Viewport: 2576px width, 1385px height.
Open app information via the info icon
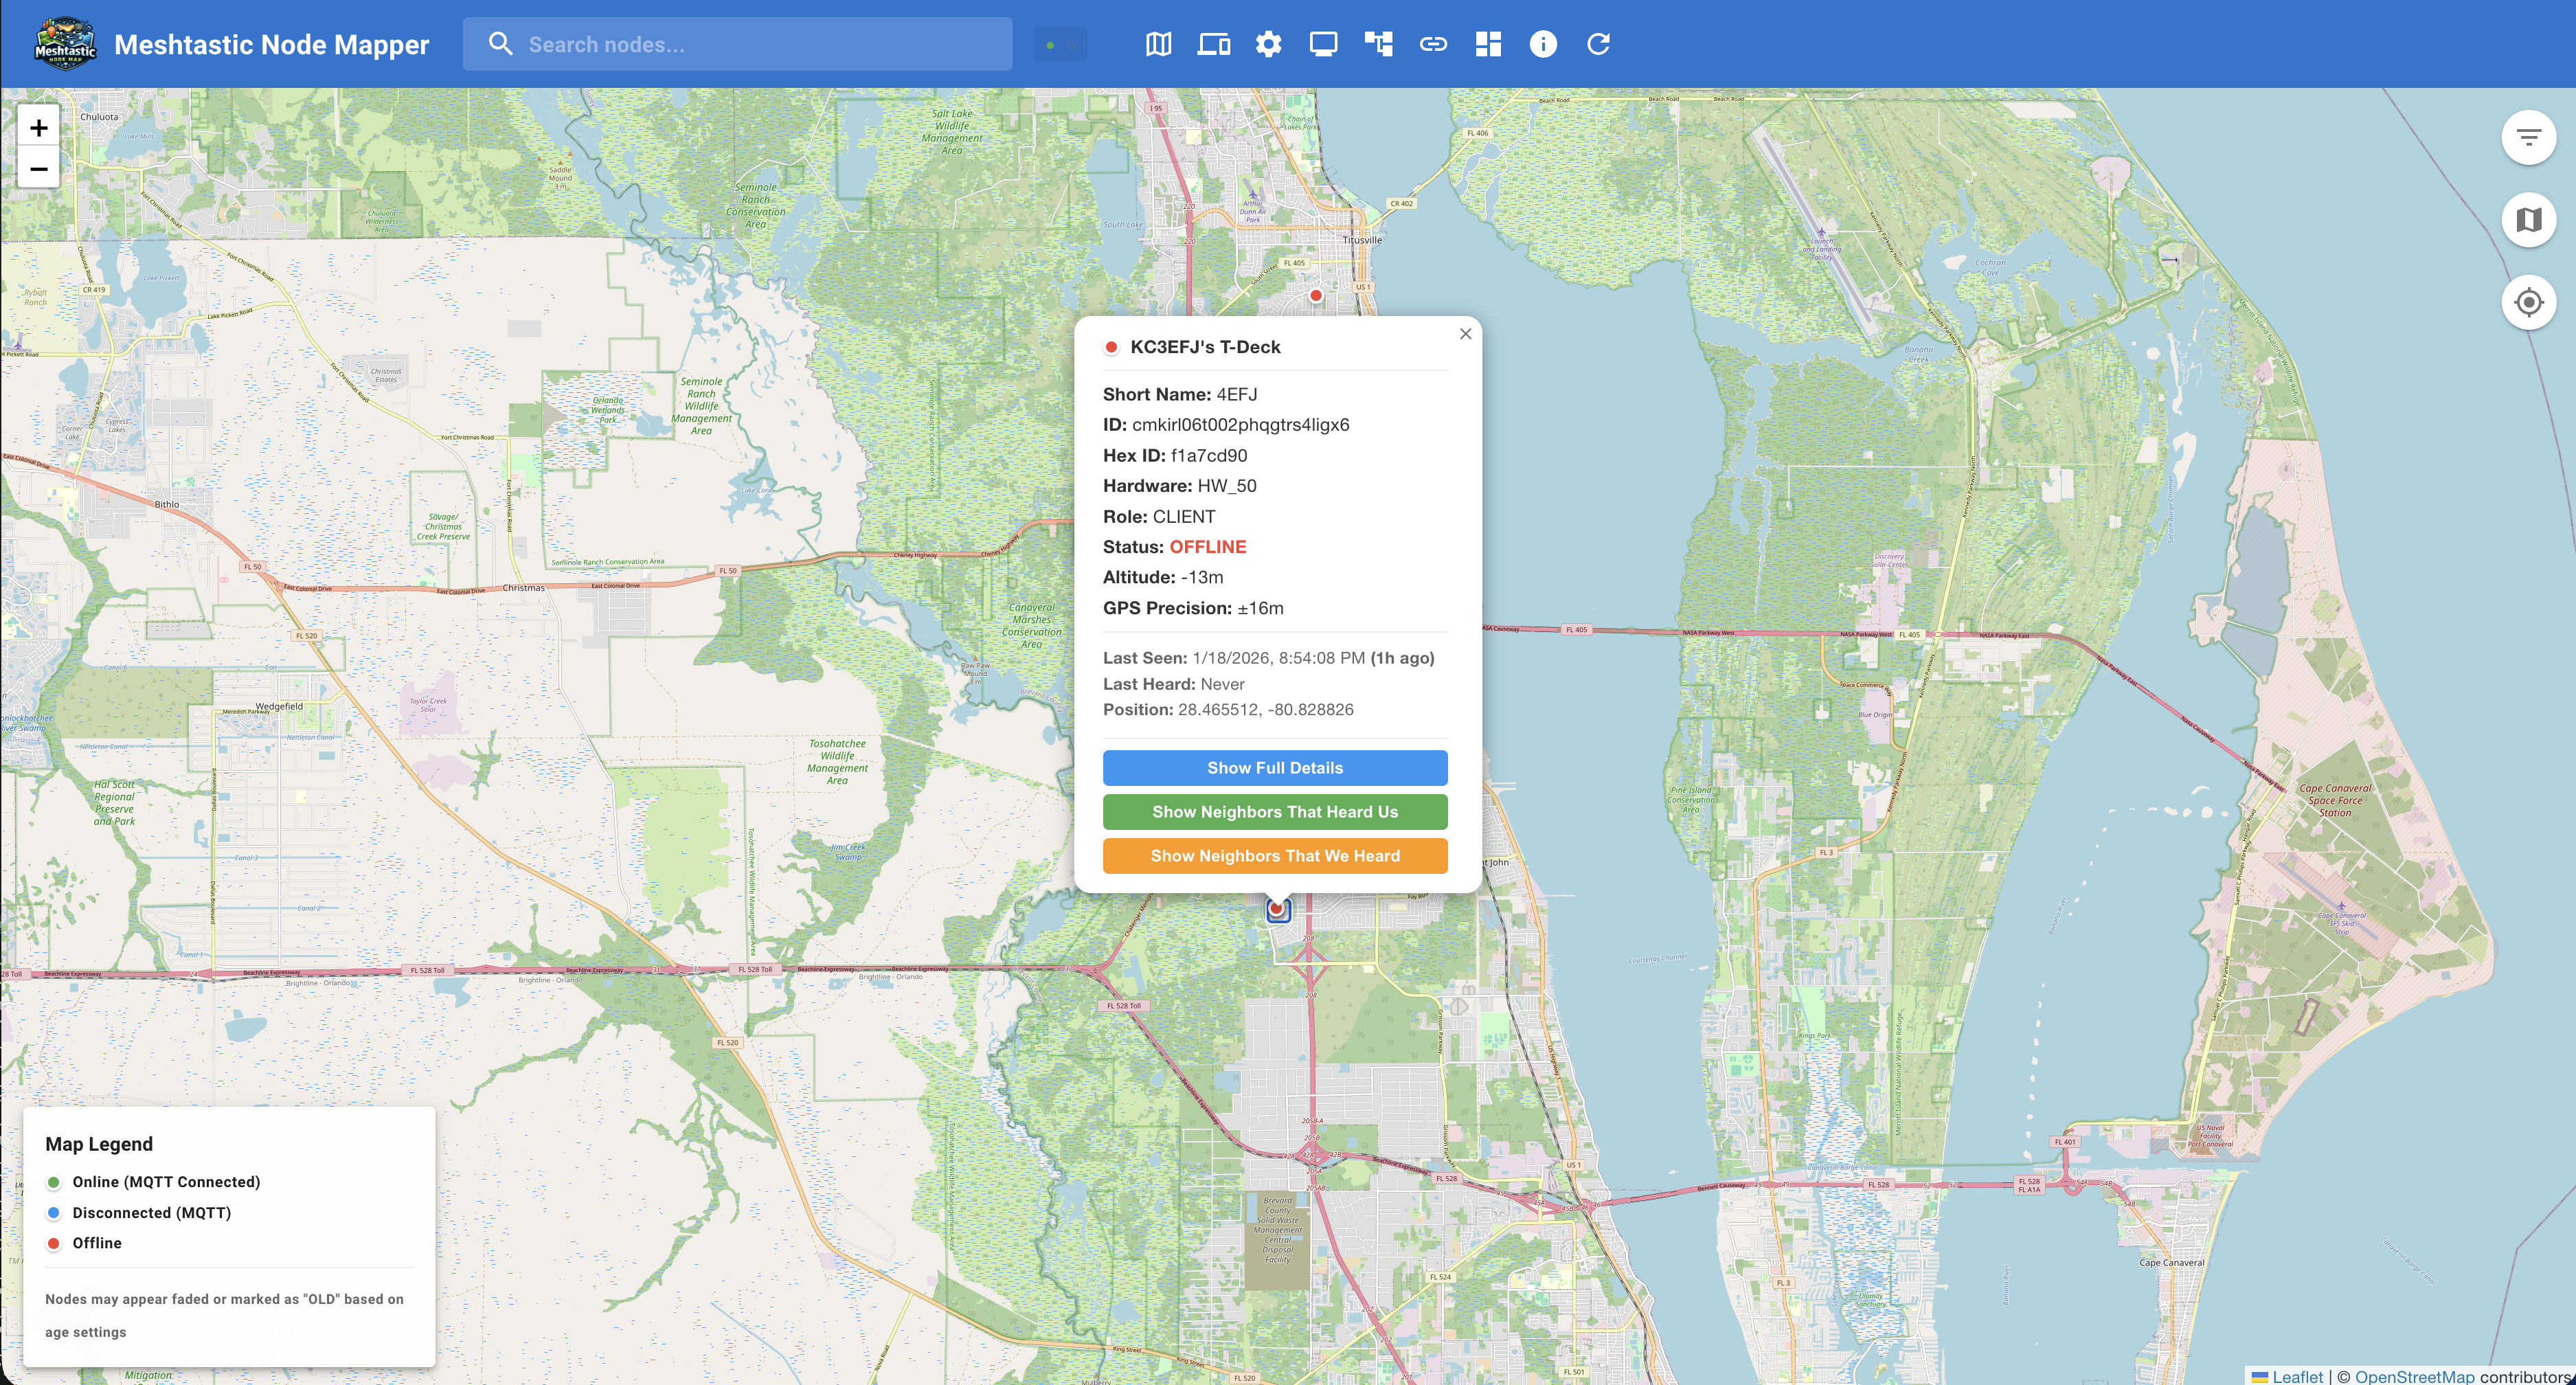coord(1542,44)
